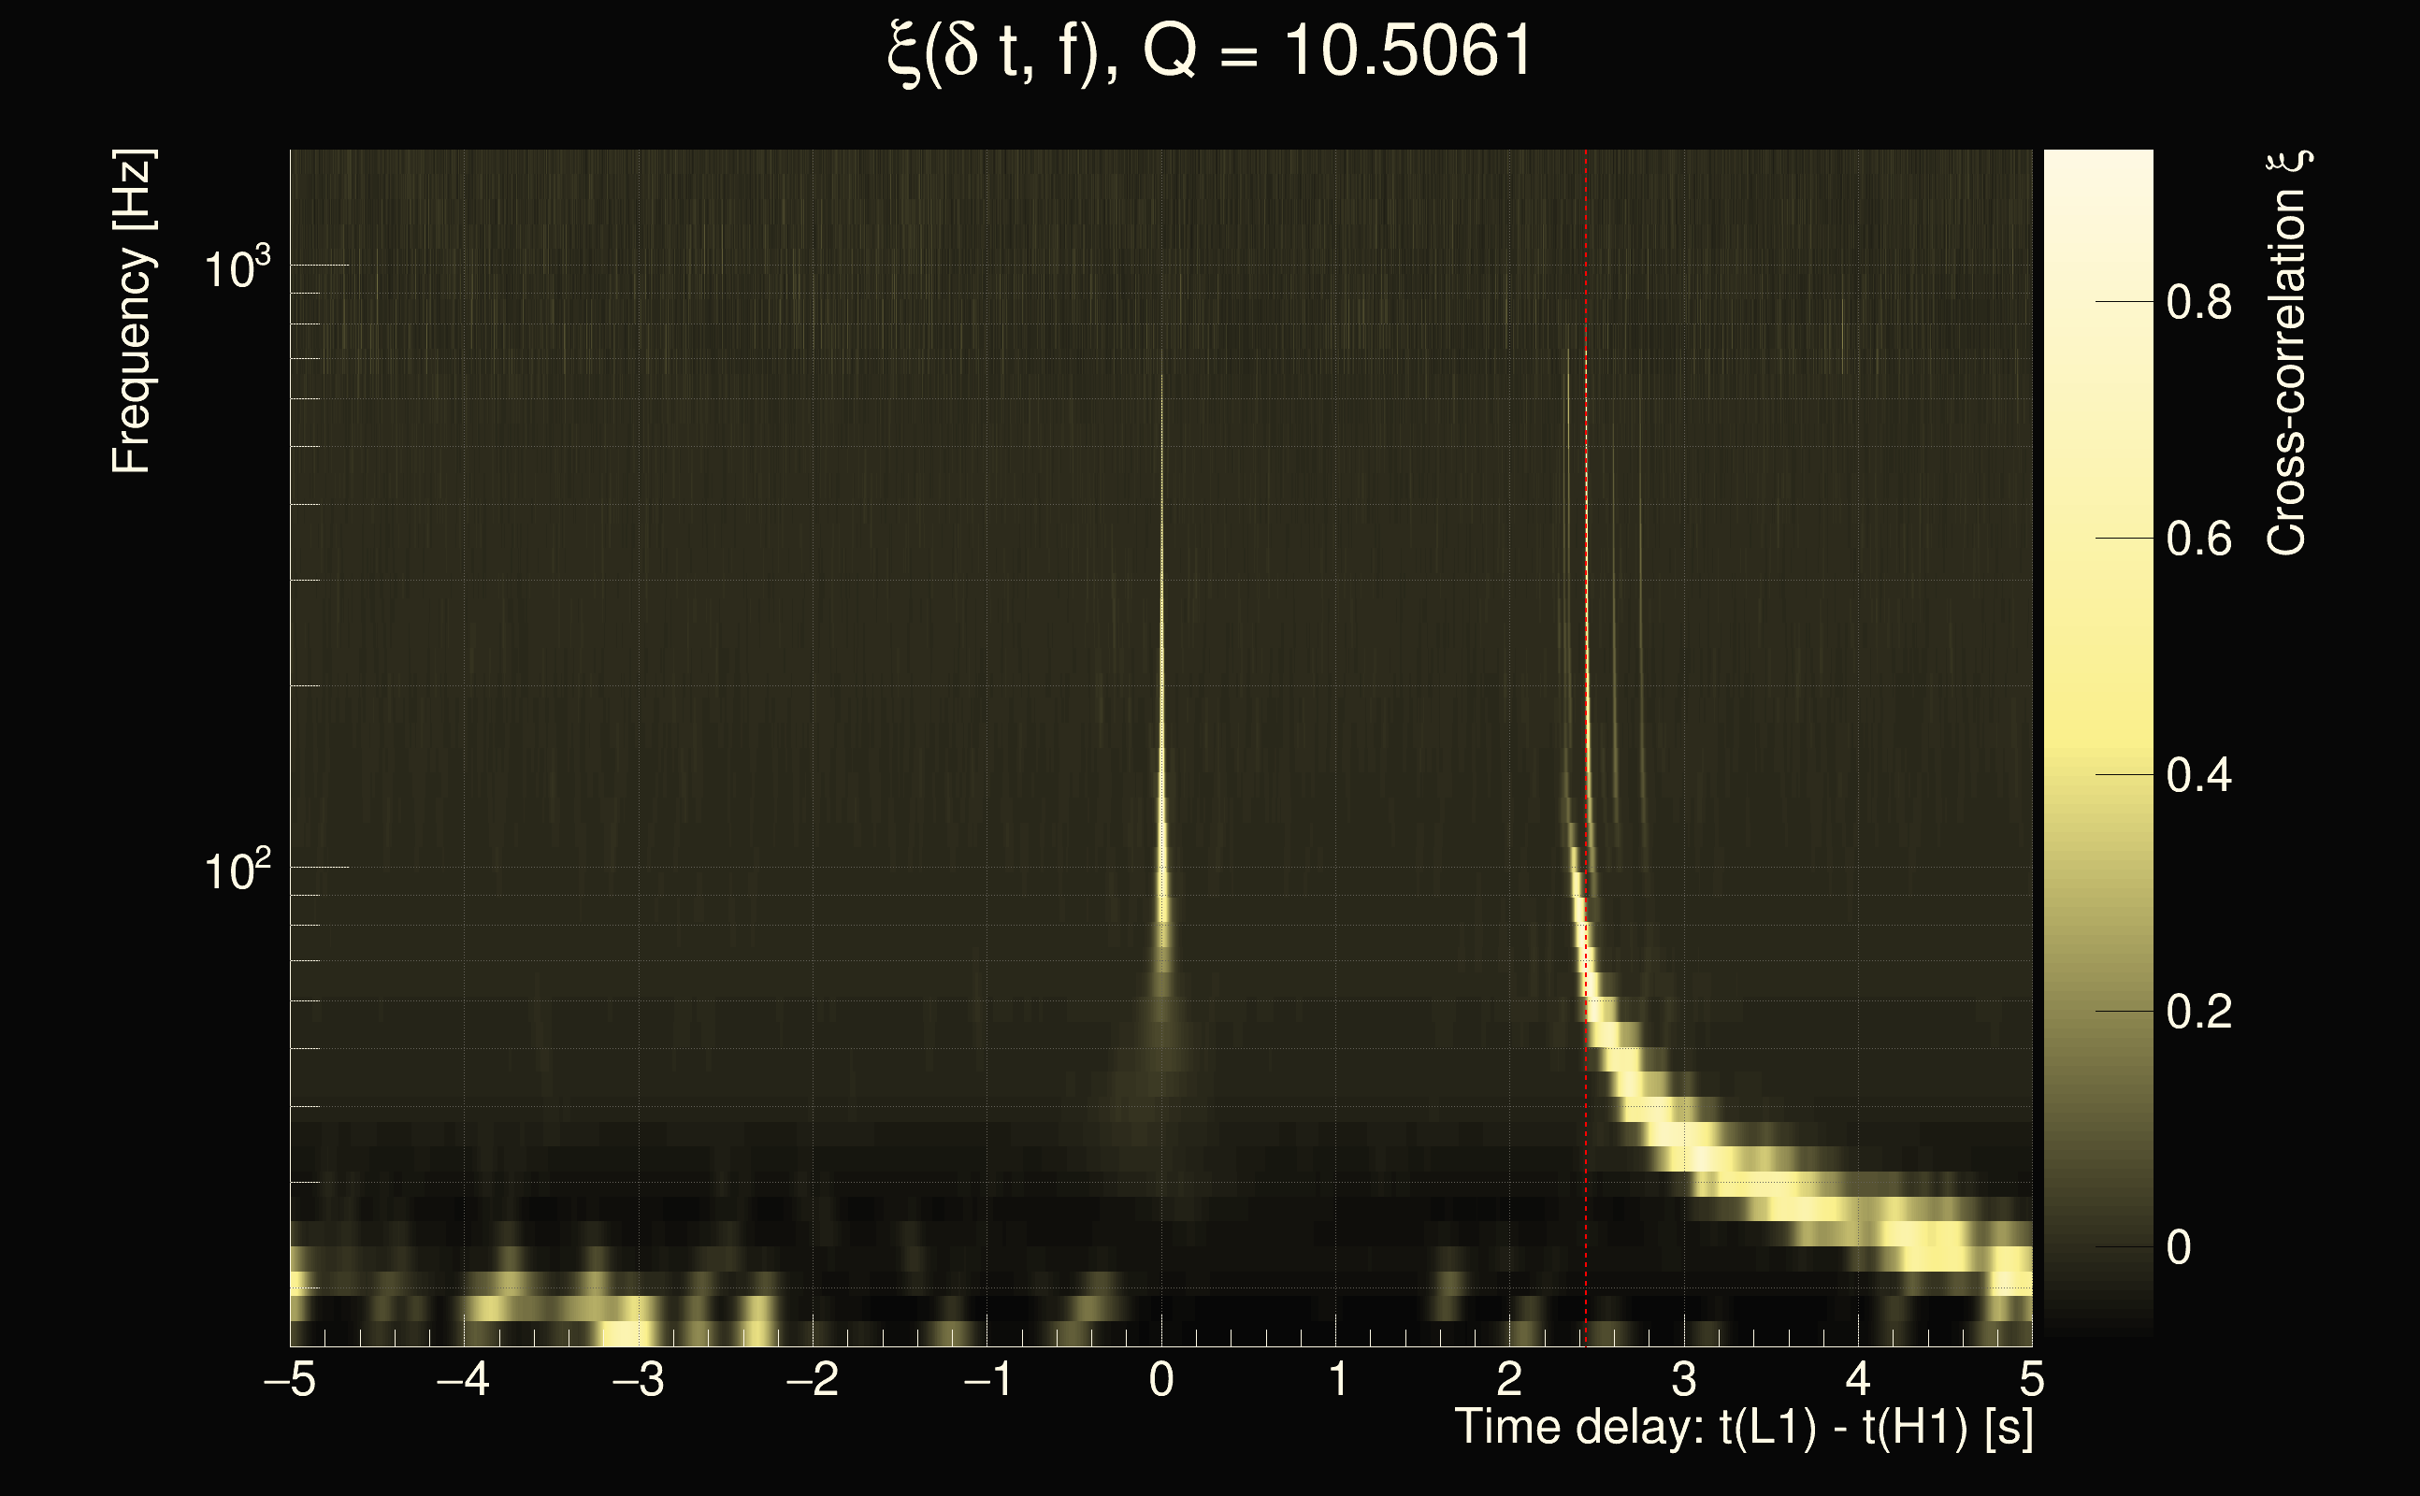
Task: Click the 3 tick label on the time axis
Action: [x=1684, y=1379]
